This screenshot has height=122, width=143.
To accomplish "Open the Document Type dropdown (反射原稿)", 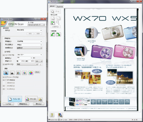I will [x=30, y=41].
